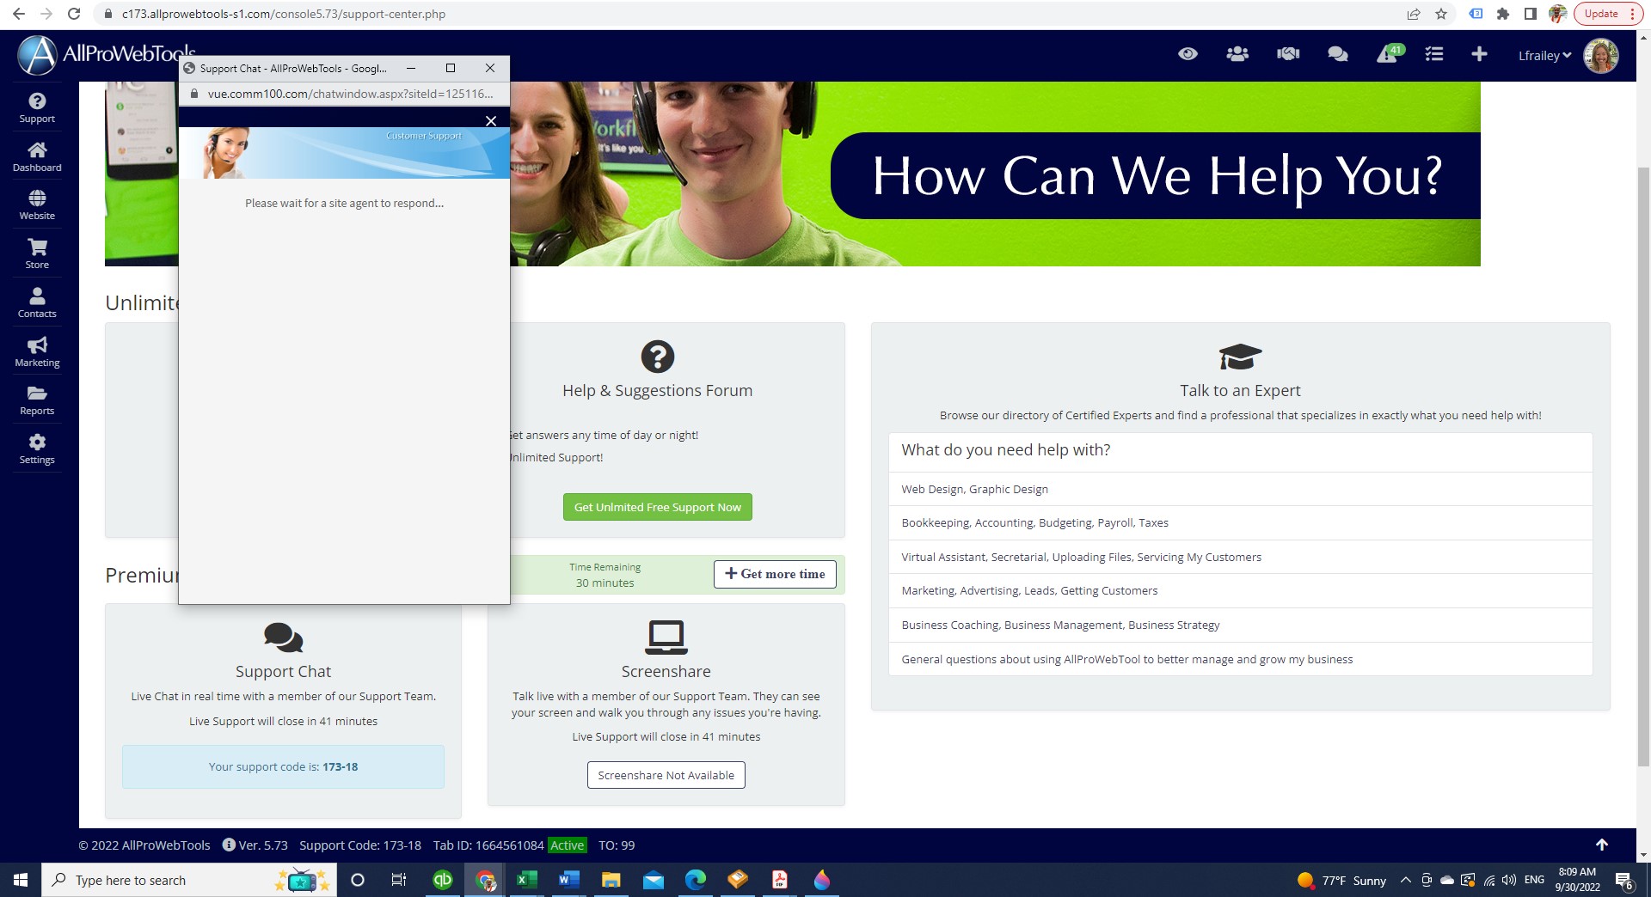This screenshot has height=897, width=1651.
Task: Click the chat popup address bar
Action: (x=344, y=94)
